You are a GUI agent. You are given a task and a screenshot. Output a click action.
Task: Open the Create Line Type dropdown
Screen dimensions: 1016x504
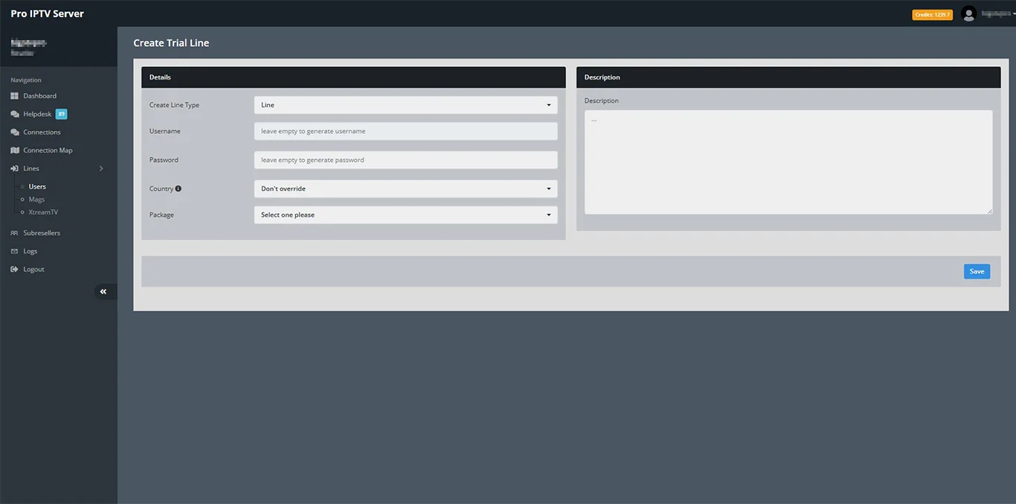405,106
